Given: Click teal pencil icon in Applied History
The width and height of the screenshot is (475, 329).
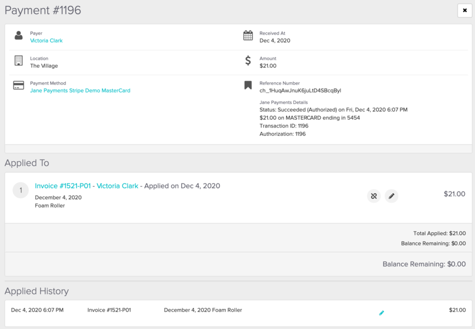Looking at the screenshot, I should pos(382,313).
